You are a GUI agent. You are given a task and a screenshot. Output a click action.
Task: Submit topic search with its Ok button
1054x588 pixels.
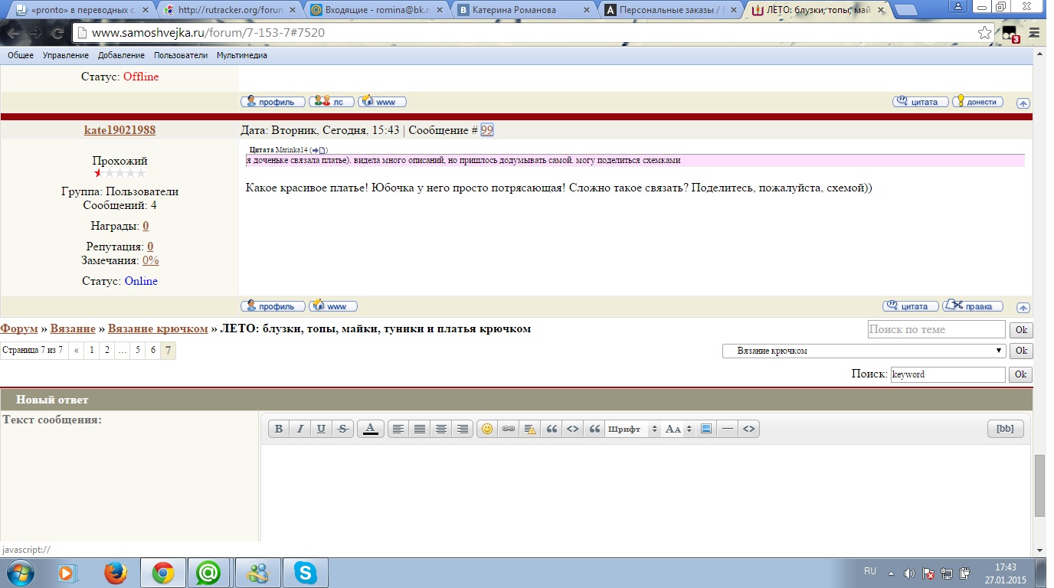click(1021, 330)
